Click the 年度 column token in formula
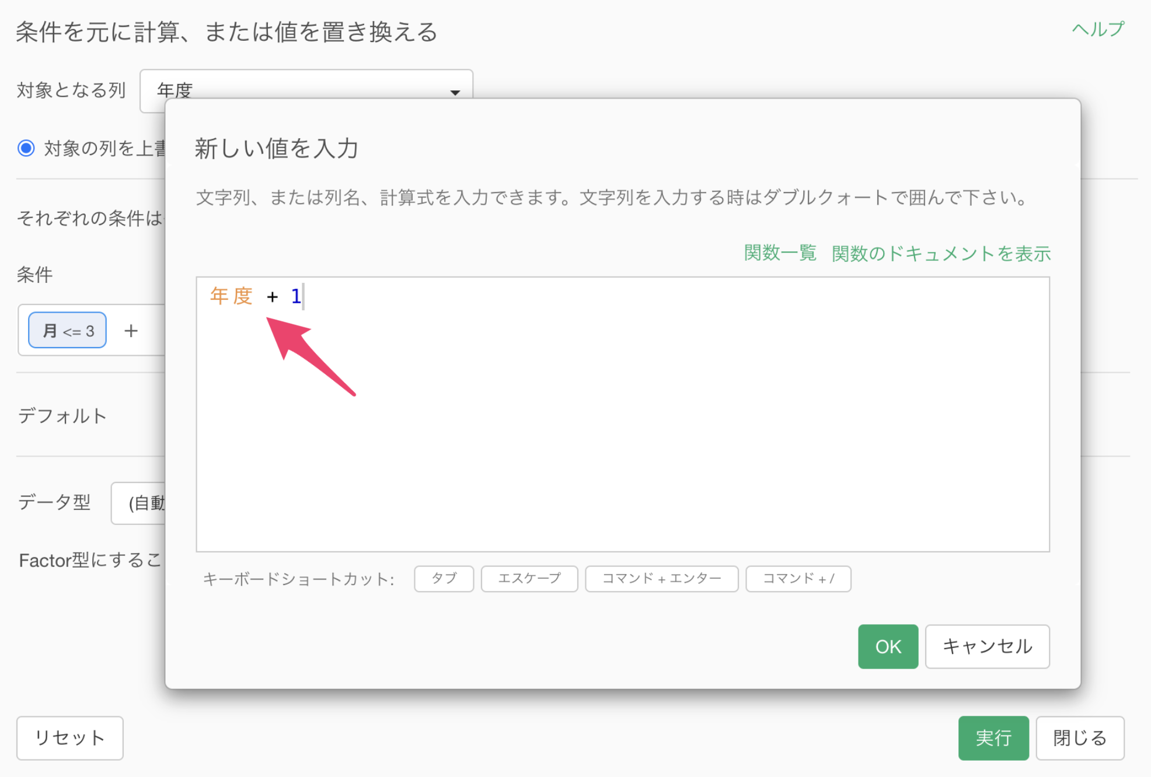 231,296
